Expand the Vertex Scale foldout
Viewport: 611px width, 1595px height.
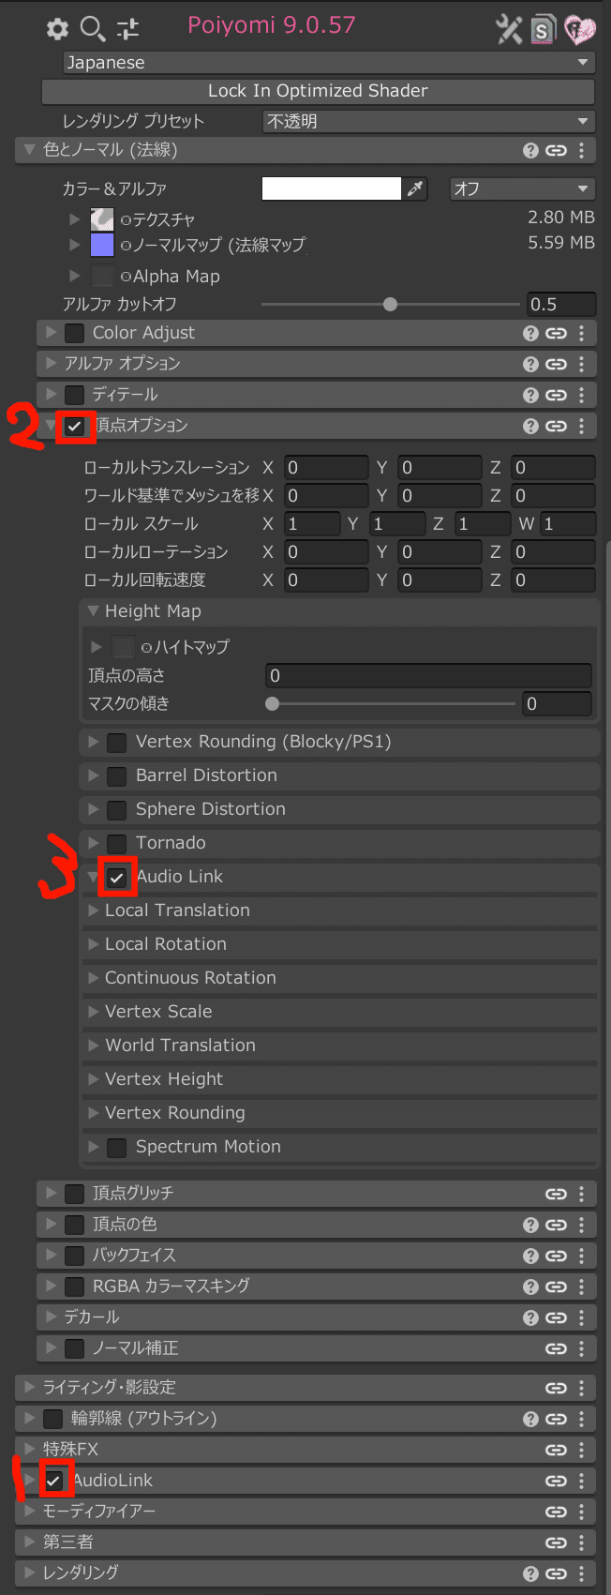[93, 1012]
